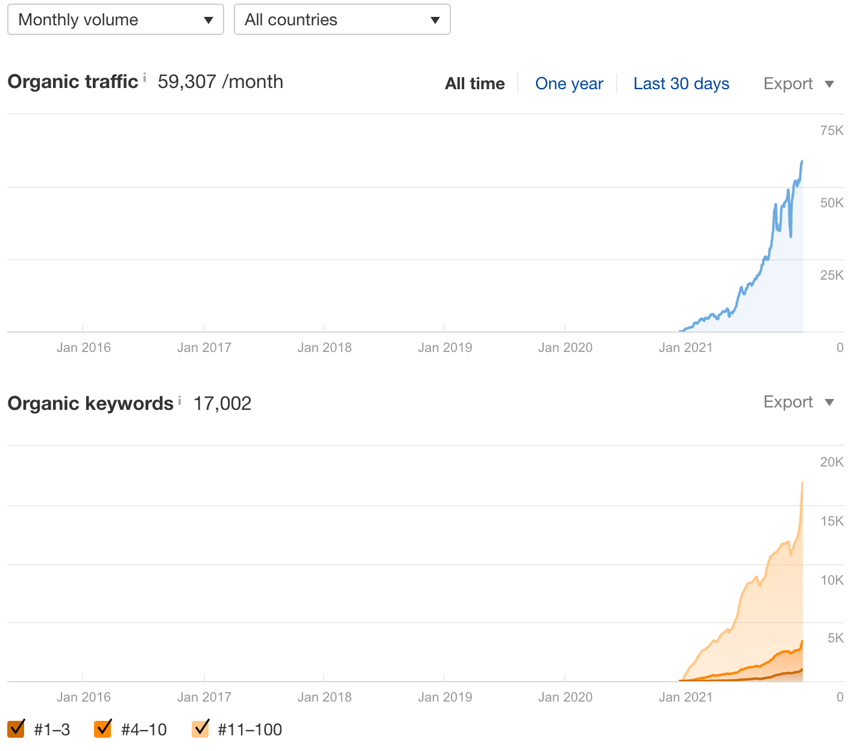Viewport: 868px width, 751px height.
Task: Click the '15K' axis label
Action: pos(832,521)
